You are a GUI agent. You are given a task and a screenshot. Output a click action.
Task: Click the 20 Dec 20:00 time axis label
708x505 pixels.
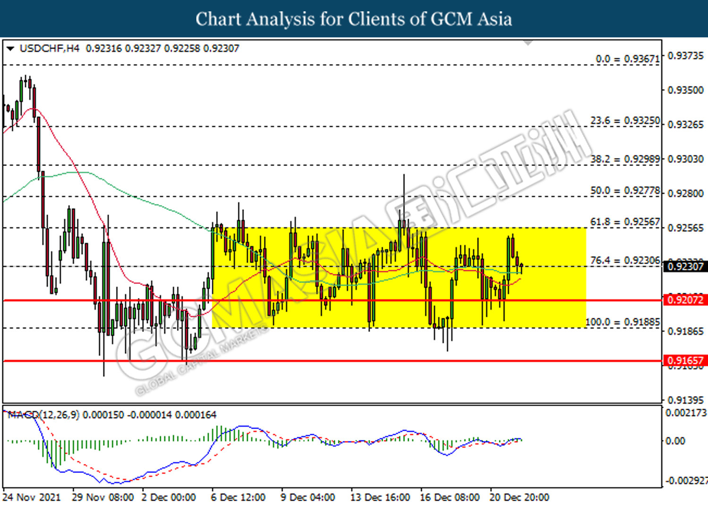click(519, 497)
